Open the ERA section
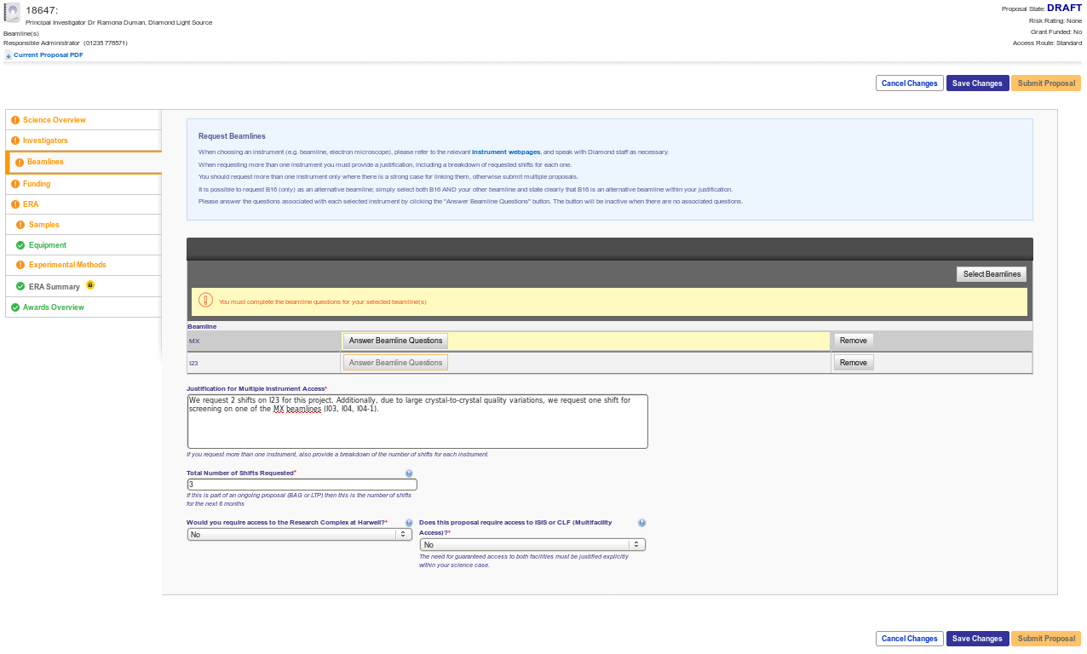 tap(83, 204)
